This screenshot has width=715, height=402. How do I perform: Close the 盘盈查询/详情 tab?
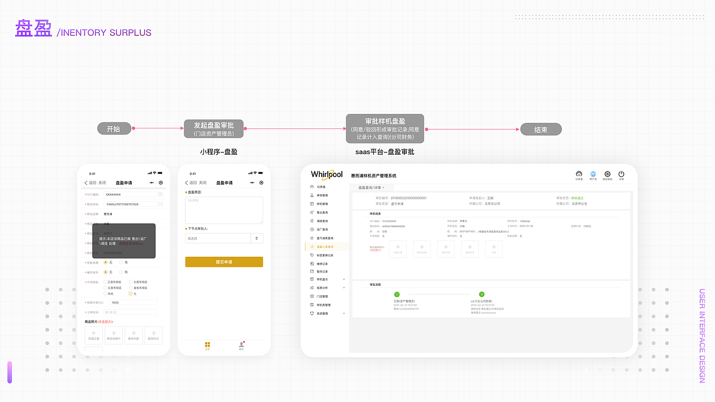pos(383,188)
